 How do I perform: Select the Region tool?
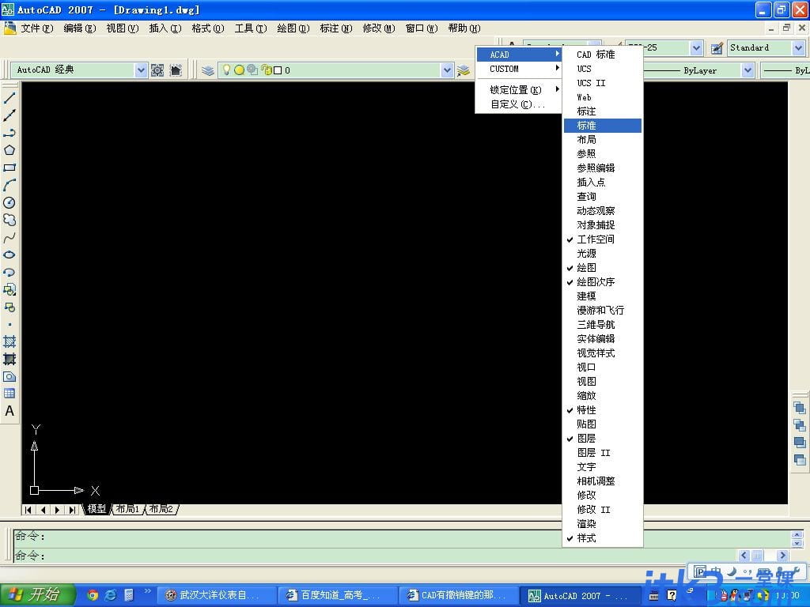(9, 376)
